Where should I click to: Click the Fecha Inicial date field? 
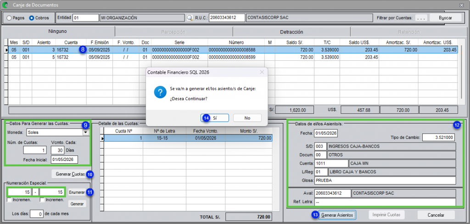click(x=64, y=160)
